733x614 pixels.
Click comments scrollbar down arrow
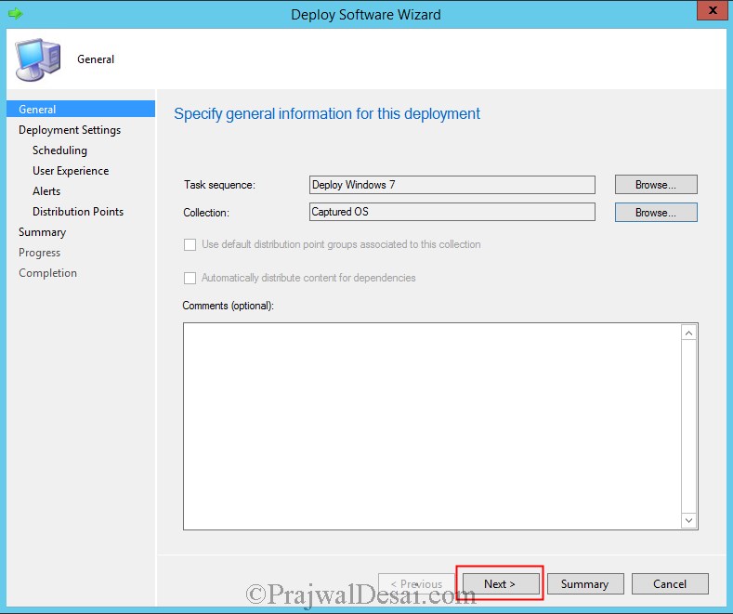tap(688, 520)
